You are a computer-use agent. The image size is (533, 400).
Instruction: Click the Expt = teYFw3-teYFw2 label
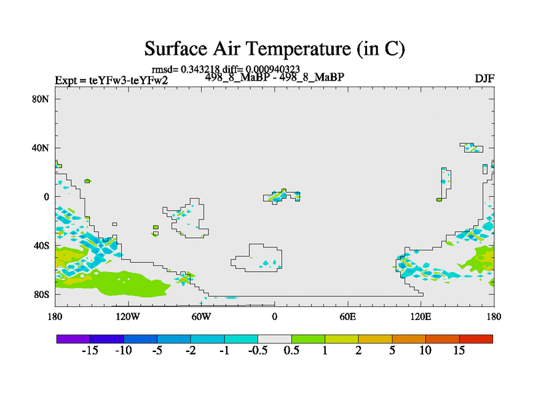click(111, 81)
